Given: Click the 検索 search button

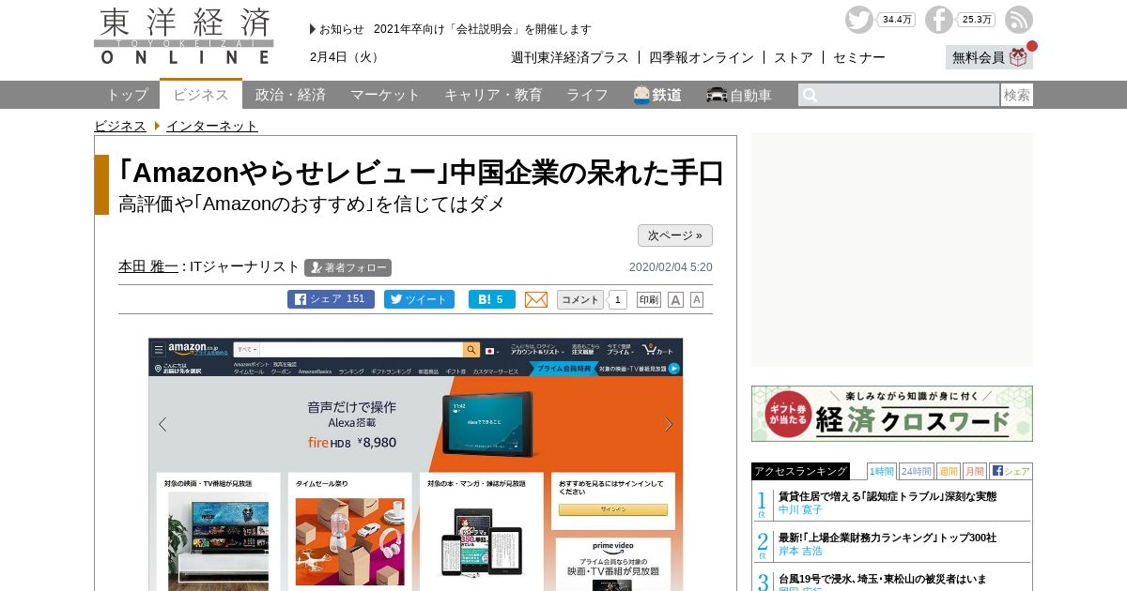Looking at the screenshot, I should pos(1017,95).
